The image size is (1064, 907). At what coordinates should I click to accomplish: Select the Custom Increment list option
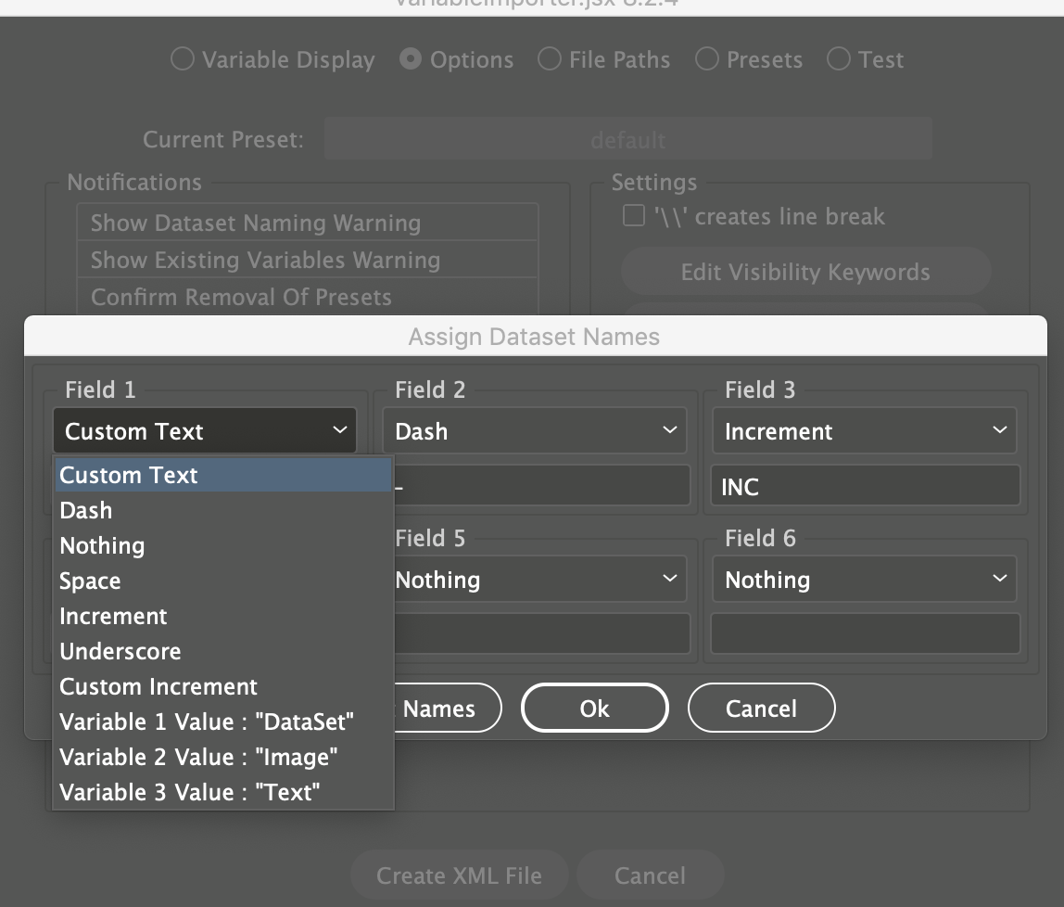158,686
